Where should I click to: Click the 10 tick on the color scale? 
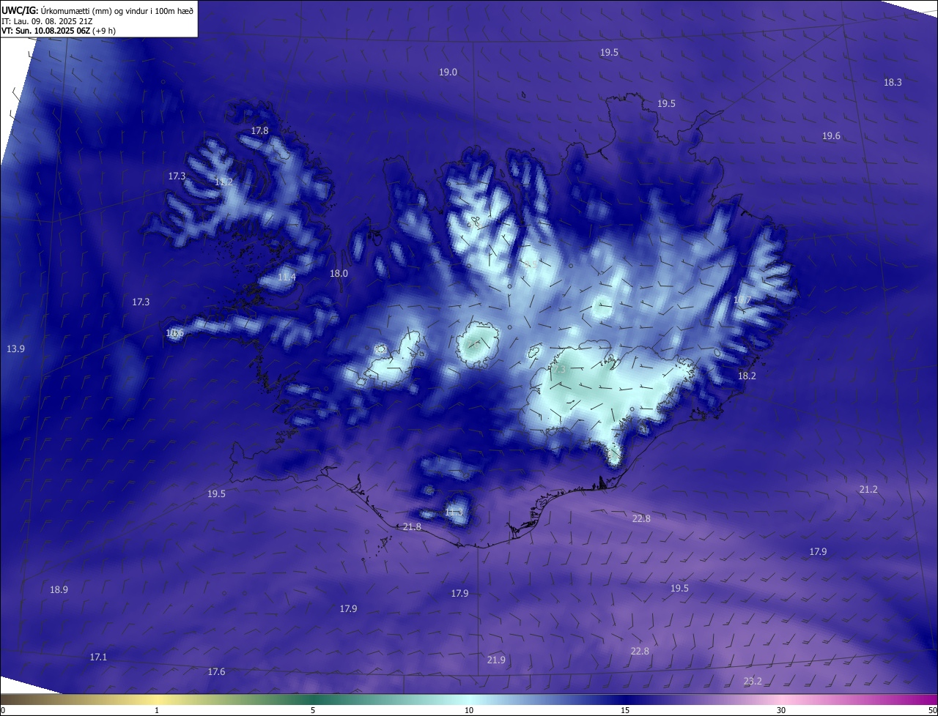coord(469,710)
